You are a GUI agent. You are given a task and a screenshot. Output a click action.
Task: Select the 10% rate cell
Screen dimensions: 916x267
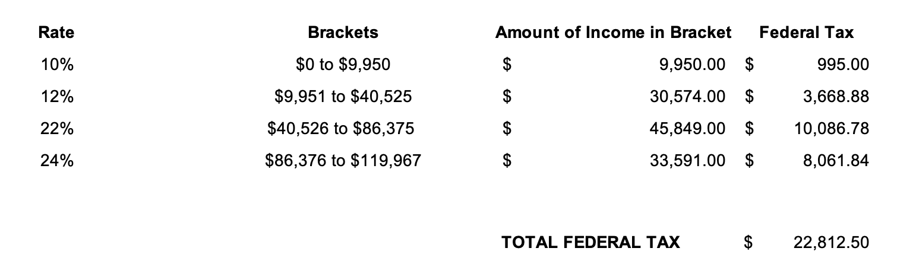[x=56, y=64]
